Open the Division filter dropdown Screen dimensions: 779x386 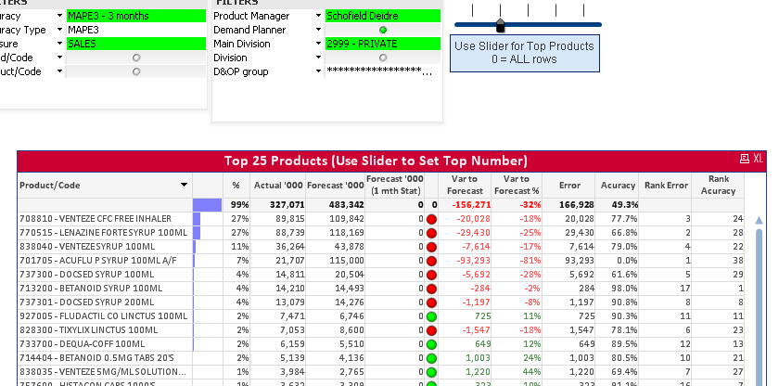(318, 58)
